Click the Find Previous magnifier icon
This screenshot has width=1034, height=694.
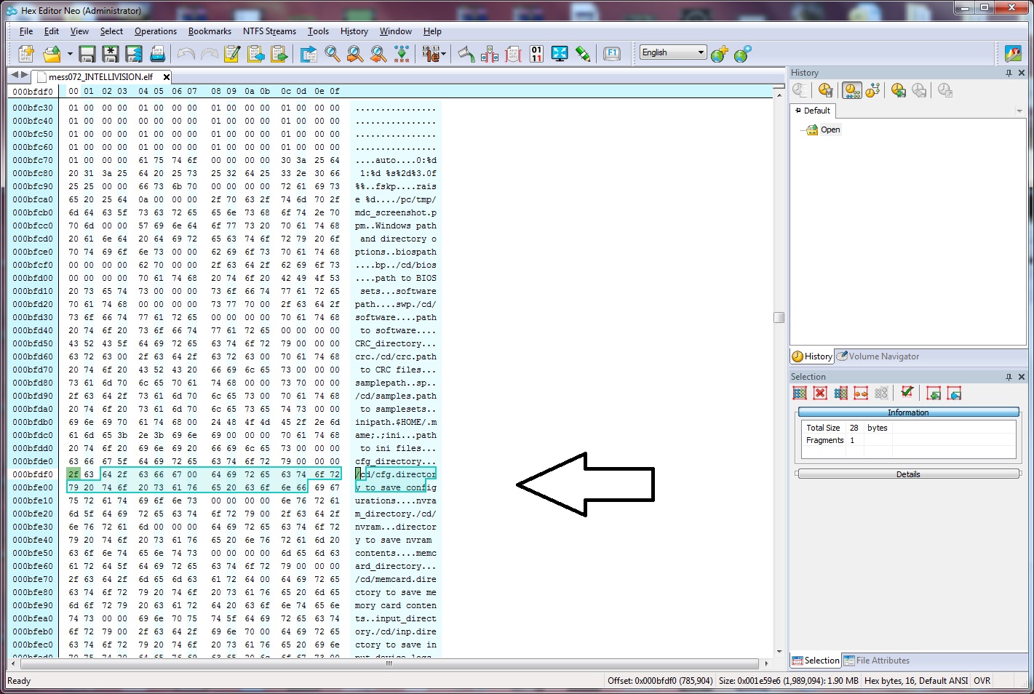[378, 53]
